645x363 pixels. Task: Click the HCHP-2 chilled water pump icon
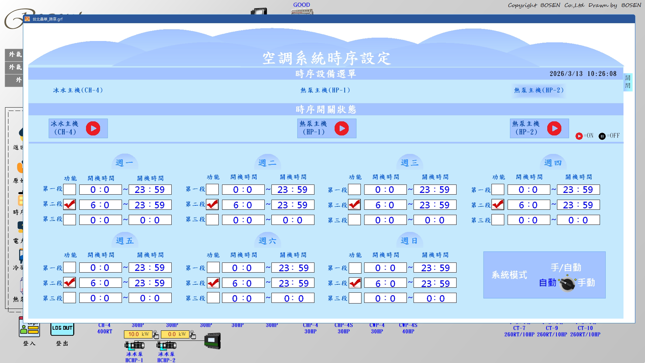166,345
